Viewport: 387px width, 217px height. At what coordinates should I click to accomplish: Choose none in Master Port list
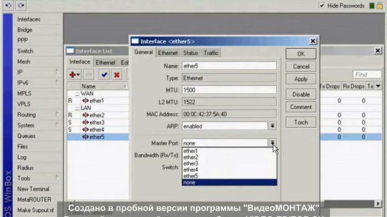pos(229,182)
